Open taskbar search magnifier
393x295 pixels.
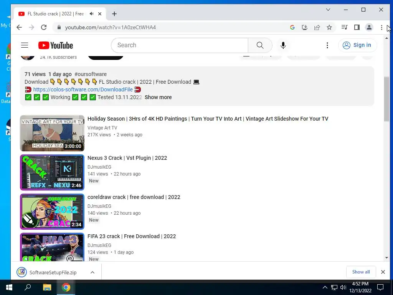click(x=28, y=287)
